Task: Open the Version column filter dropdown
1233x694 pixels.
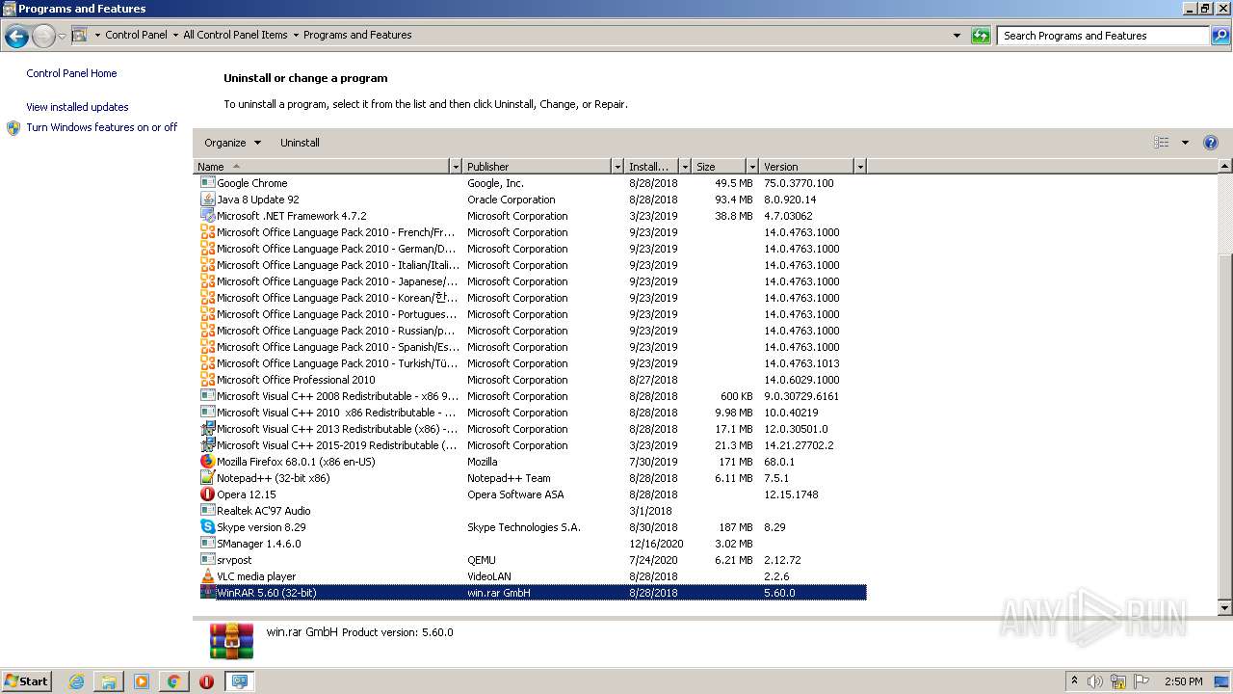Action: pyautogui.click(x=860, y=167)
